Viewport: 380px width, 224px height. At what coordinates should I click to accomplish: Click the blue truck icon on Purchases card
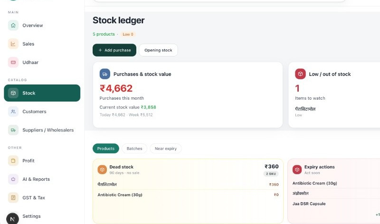tap(104, 74)
